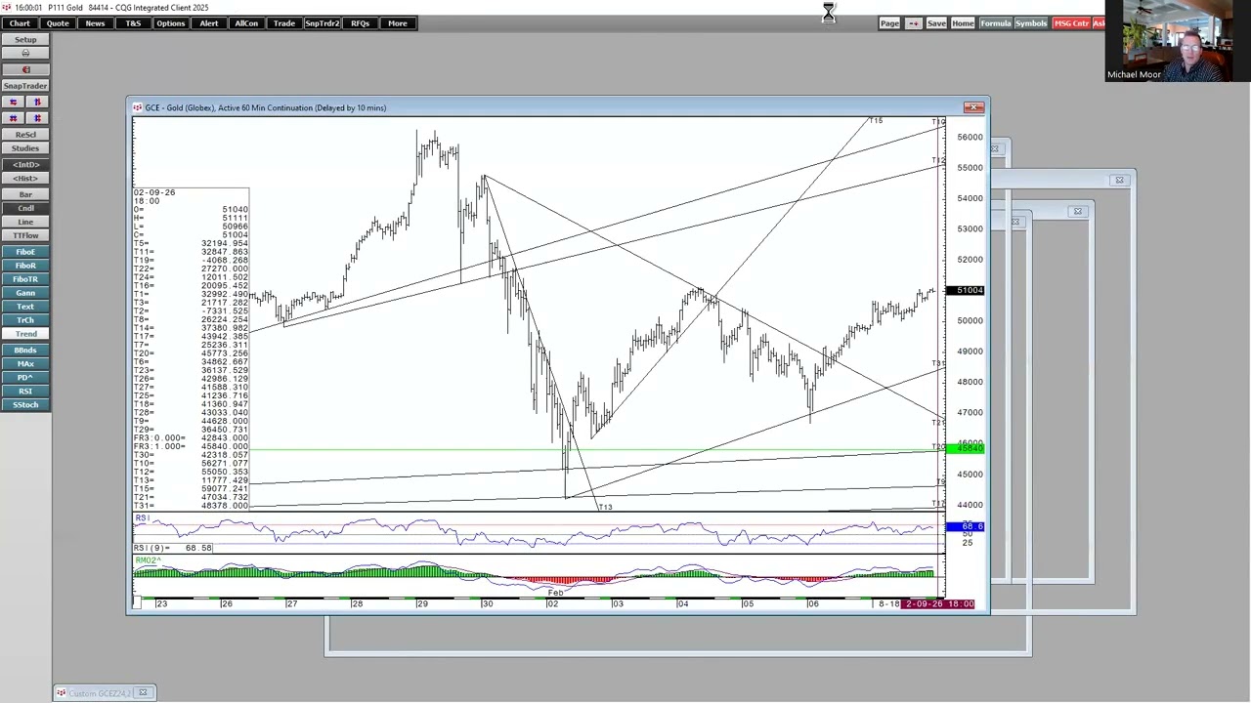Open the Alert menu button

pyautogui.click(x=208, y=23)
